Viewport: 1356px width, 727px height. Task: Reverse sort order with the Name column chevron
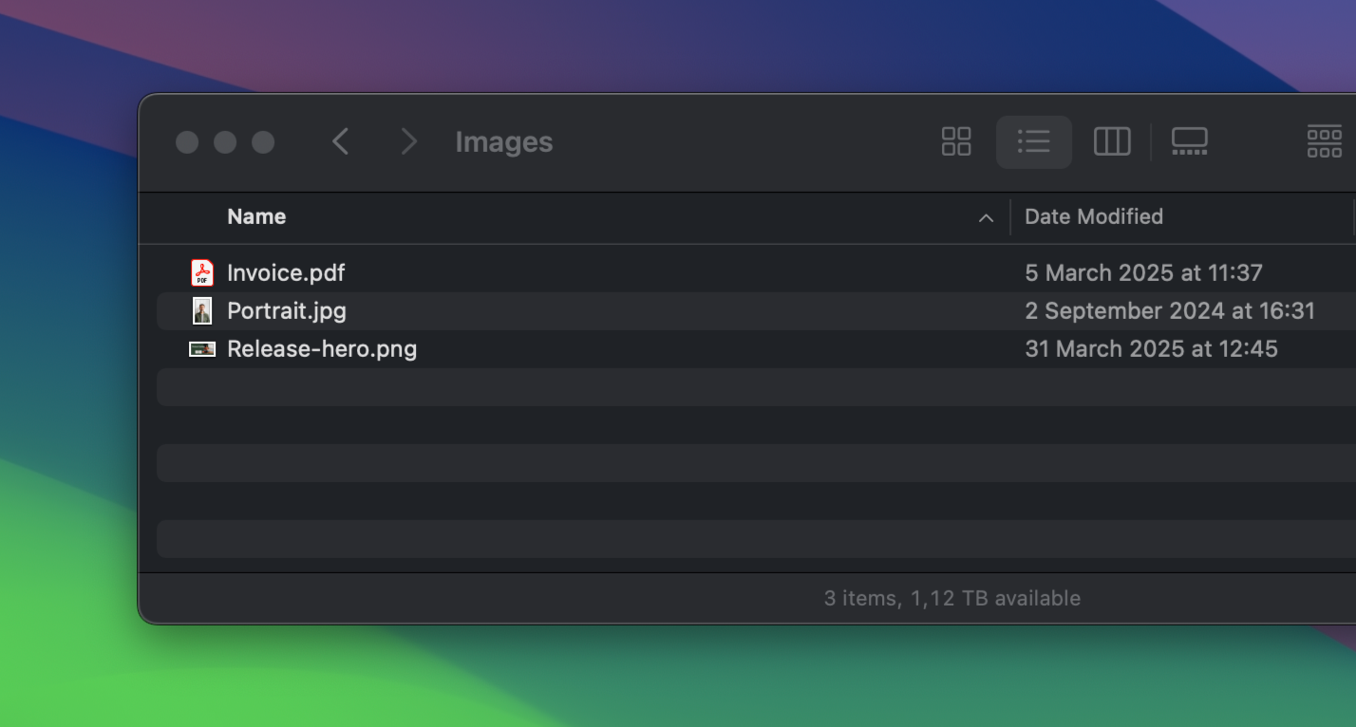click(x=986, y=217)
